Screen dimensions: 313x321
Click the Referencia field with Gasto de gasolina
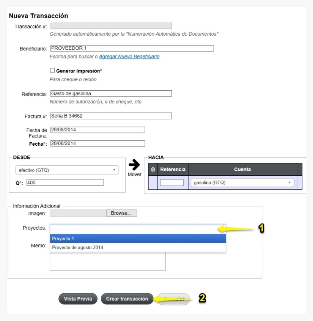[x=111, y=94]
